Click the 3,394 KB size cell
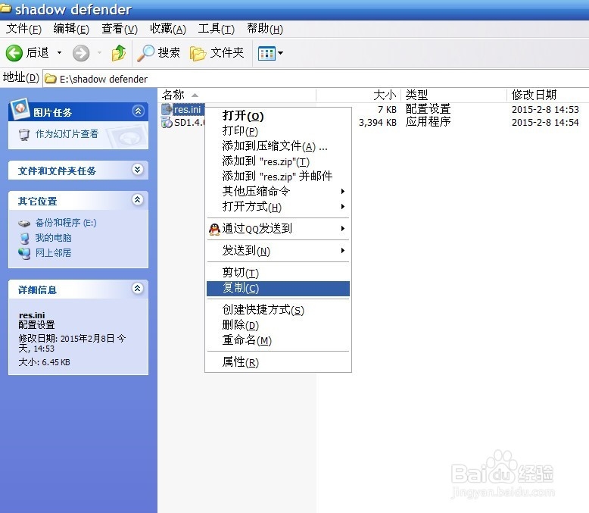589x513 pixels. (378, 123)
